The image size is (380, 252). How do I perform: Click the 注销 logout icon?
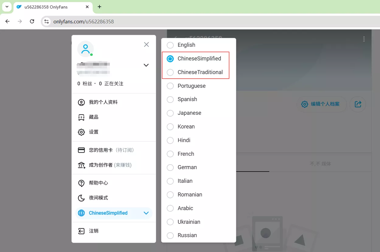pos(81,231)
